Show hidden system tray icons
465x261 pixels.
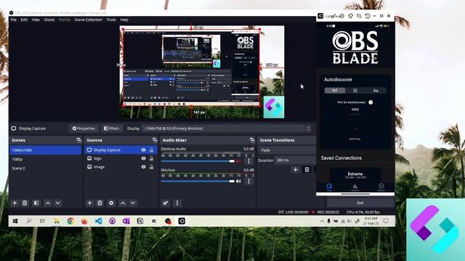click(322, 221)
